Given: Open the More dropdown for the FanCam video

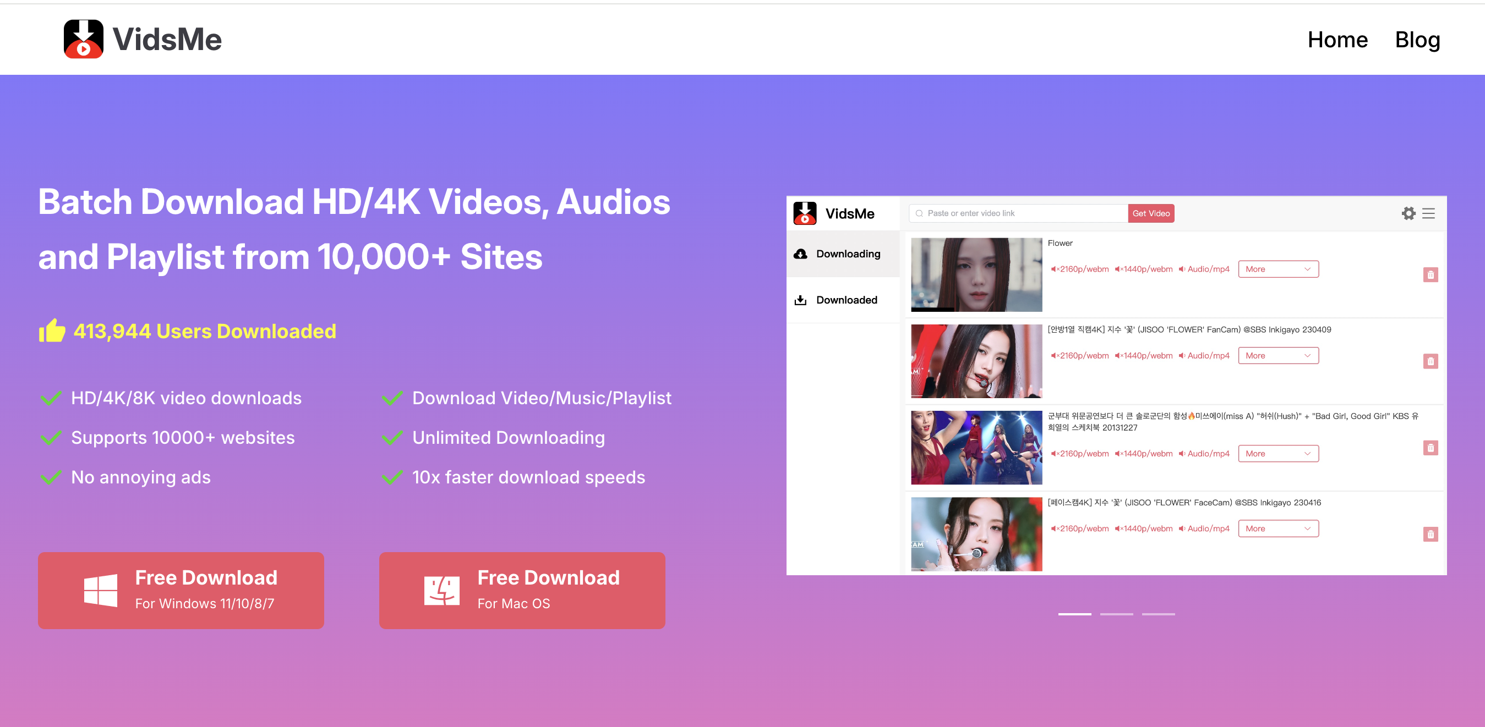Looking at the screenshot, I should pos(1278,355).
